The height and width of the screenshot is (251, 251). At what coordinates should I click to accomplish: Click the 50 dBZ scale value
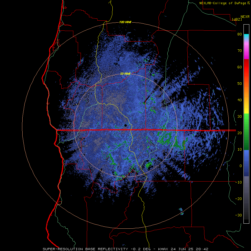240,84
